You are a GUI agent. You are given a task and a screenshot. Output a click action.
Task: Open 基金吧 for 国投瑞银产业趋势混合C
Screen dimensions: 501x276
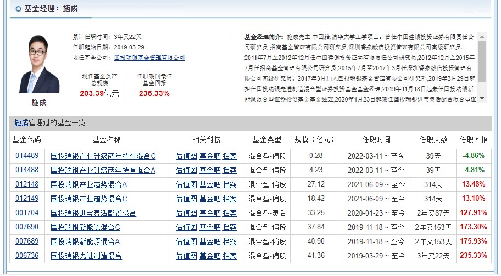[x=210, y=199]
